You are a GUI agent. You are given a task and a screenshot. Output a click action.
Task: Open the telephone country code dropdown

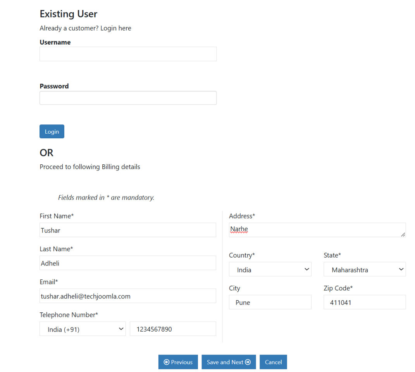[x=83, y=329]
